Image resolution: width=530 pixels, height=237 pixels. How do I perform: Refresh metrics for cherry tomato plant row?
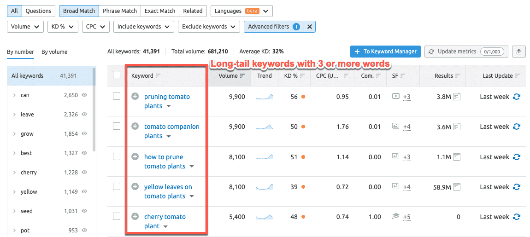tap(516, 217)
